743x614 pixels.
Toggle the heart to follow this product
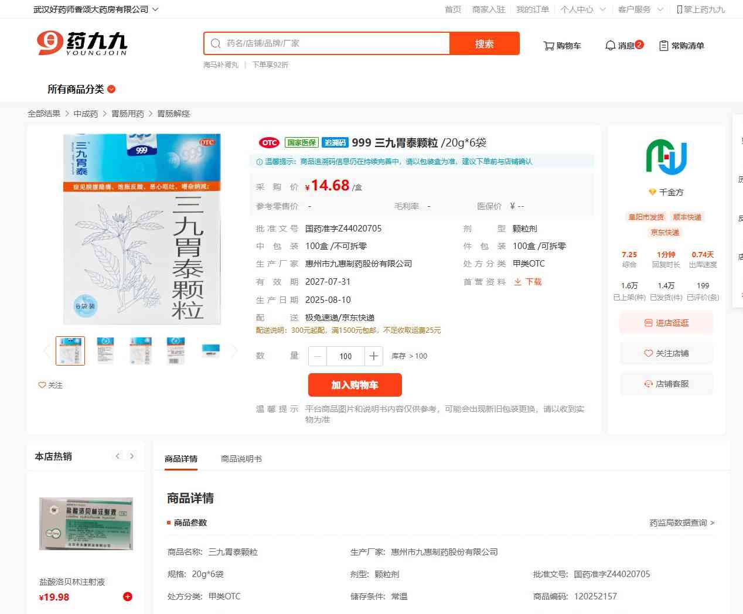point(42,385)
